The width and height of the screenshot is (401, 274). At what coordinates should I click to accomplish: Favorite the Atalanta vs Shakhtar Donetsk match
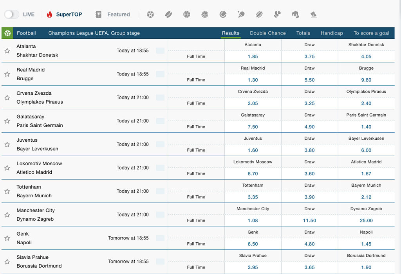pyautogui.click(x=7, y=50)
